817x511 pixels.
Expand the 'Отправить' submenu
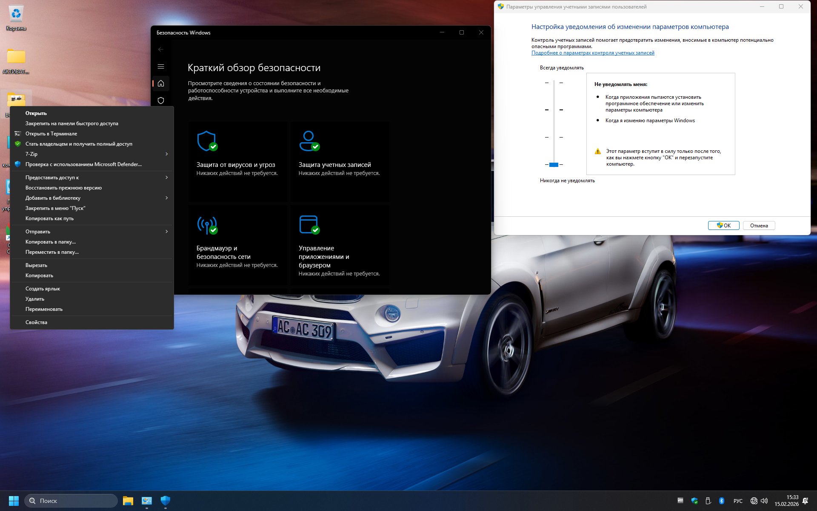91,232
